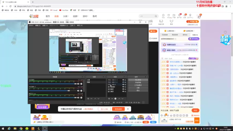Toggle visibility of third 文本 (GDI+) source
Viewport: 233px width, 131px height.
pyautogui.click(x=123, y=84)
